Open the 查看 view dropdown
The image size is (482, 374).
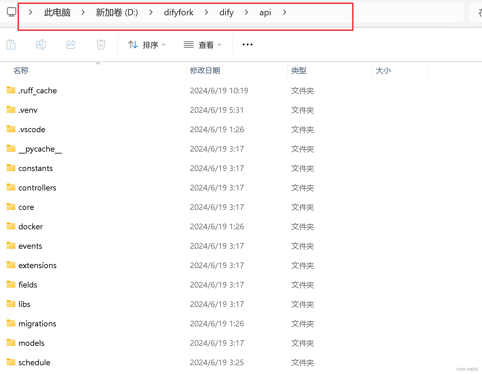click(203, 45)
